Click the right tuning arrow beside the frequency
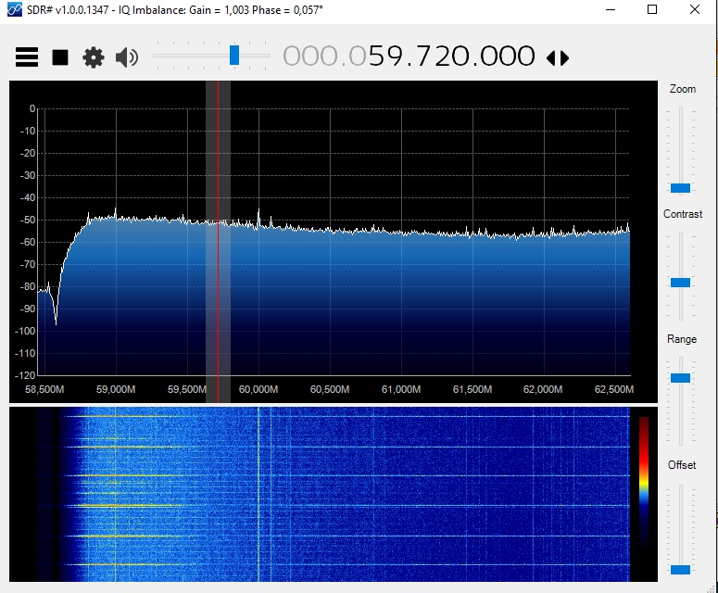This screenshot has height=593, width=718. tap(564, 58)
